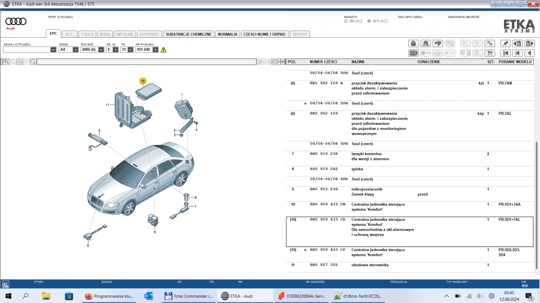Open the NORMALIA tab
This screenshot has width=540, height=303.
[227, 34]
